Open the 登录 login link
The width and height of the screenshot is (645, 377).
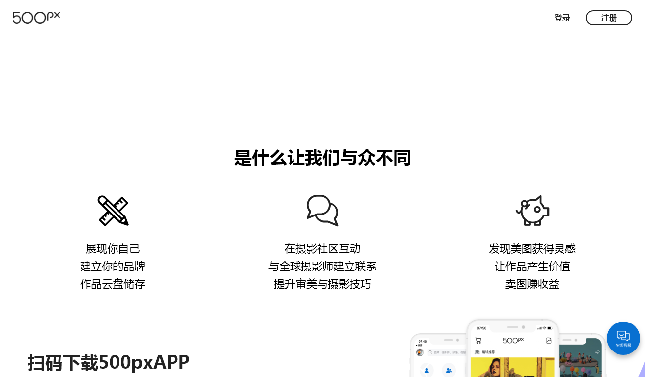562,18
